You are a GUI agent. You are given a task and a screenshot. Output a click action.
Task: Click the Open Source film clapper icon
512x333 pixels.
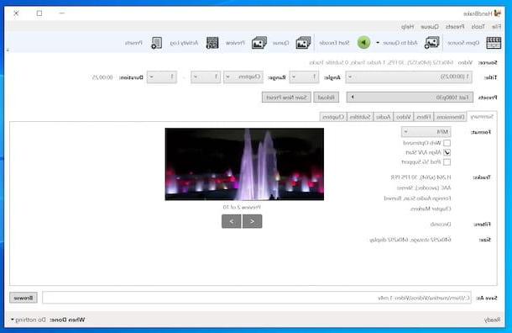point(494,43)
